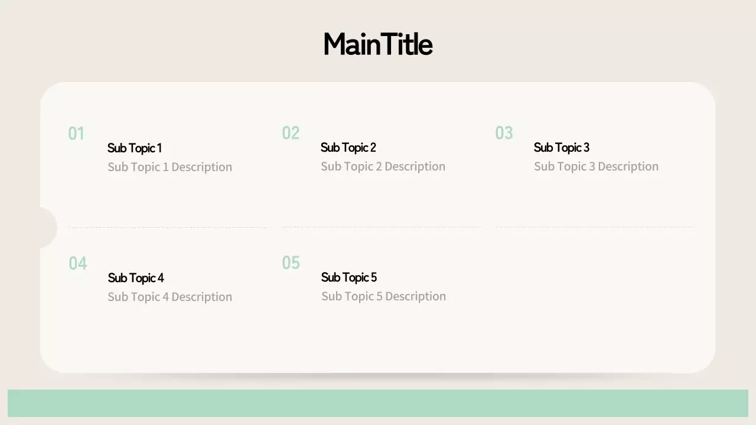
Task: Click the green footer bar
Action: pos(378,403)
